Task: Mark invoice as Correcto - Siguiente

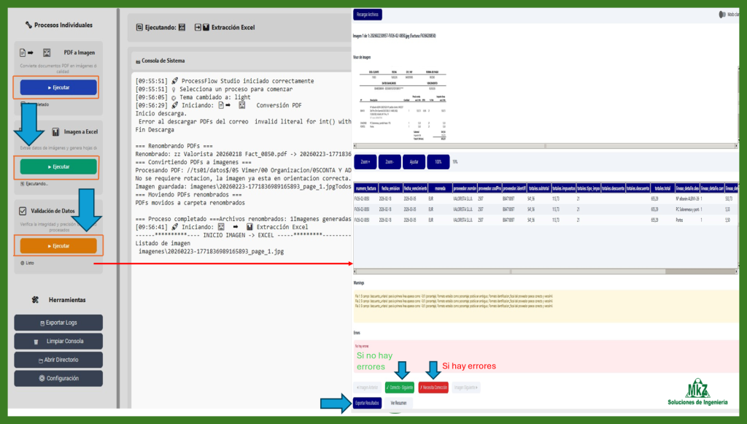Action: click(x=398, y=388)
